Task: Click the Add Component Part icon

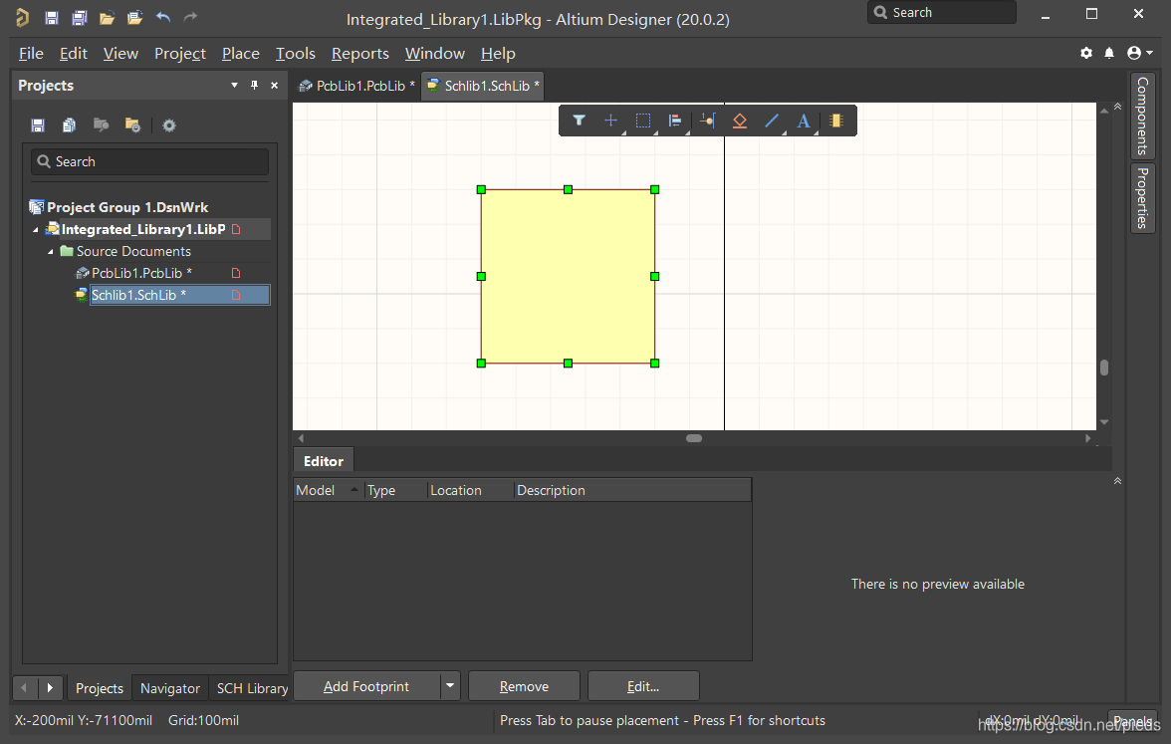Action: 835,121
